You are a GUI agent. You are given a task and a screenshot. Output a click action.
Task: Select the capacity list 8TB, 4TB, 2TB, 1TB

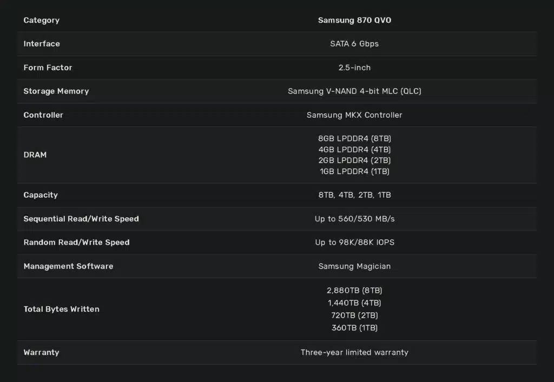pos(354,195)
